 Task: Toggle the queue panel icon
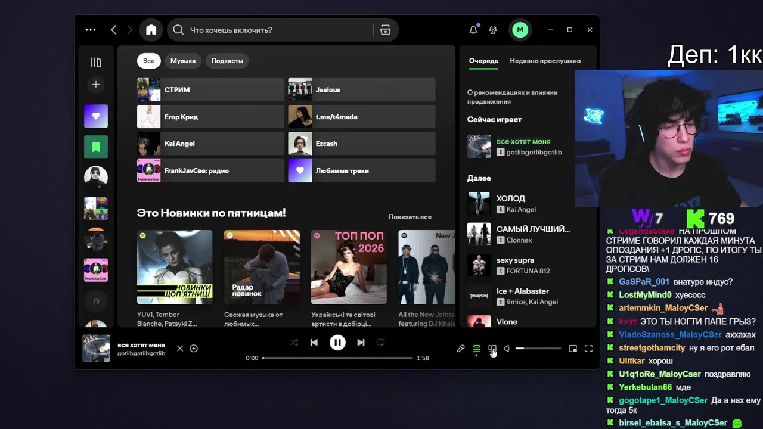pyautogui.click(x=476, y=349)
